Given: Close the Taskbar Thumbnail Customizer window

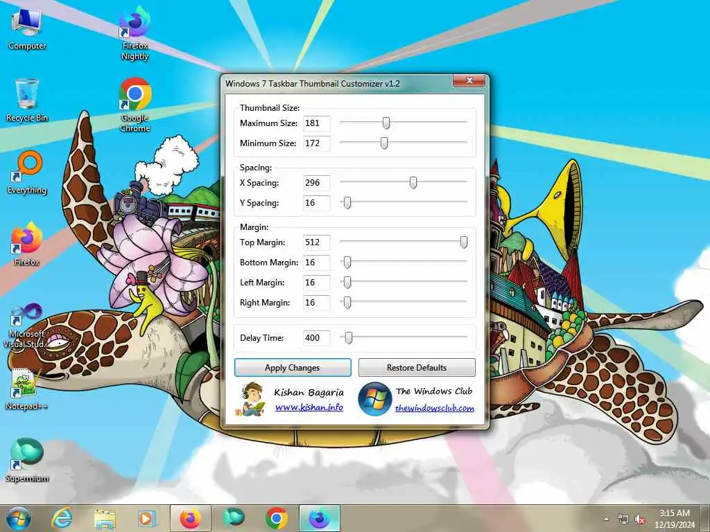Looking at the screenshot, I should point(469,80).
